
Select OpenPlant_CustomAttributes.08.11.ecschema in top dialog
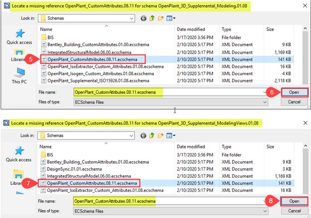pos(92,59)
